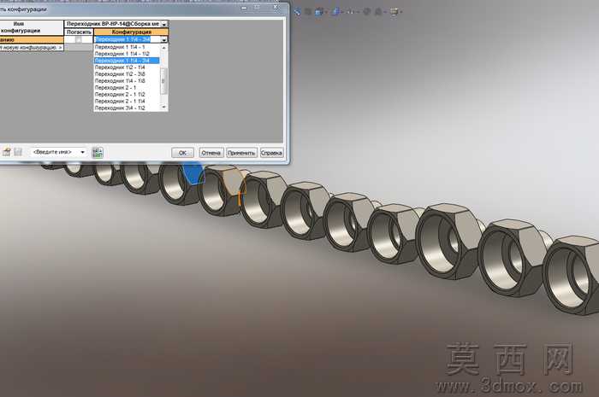Click the Отмена button
This screenshot has height=397, width=599.
(x=211, y=153)
